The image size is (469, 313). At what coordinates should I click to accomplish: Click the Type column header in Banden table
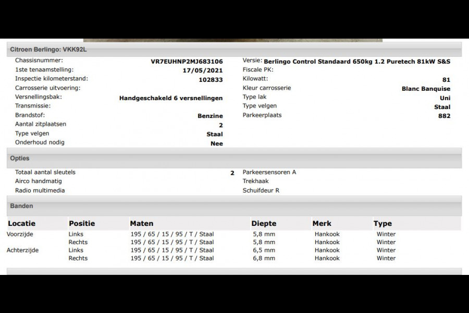click(x=382, y=223)
